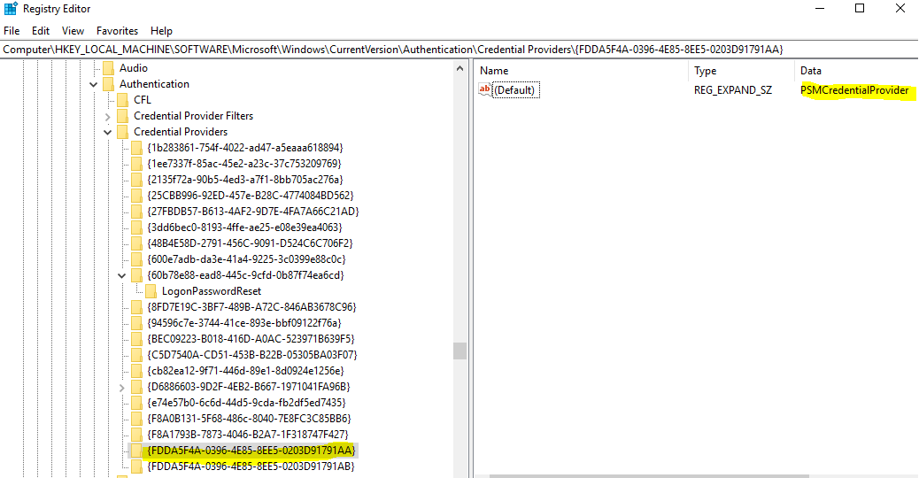
Task: Click folder icon of {cb82ea12-9f71-446d-89e1-8d0924e1256e}
Action: click(x=136, y=371)
